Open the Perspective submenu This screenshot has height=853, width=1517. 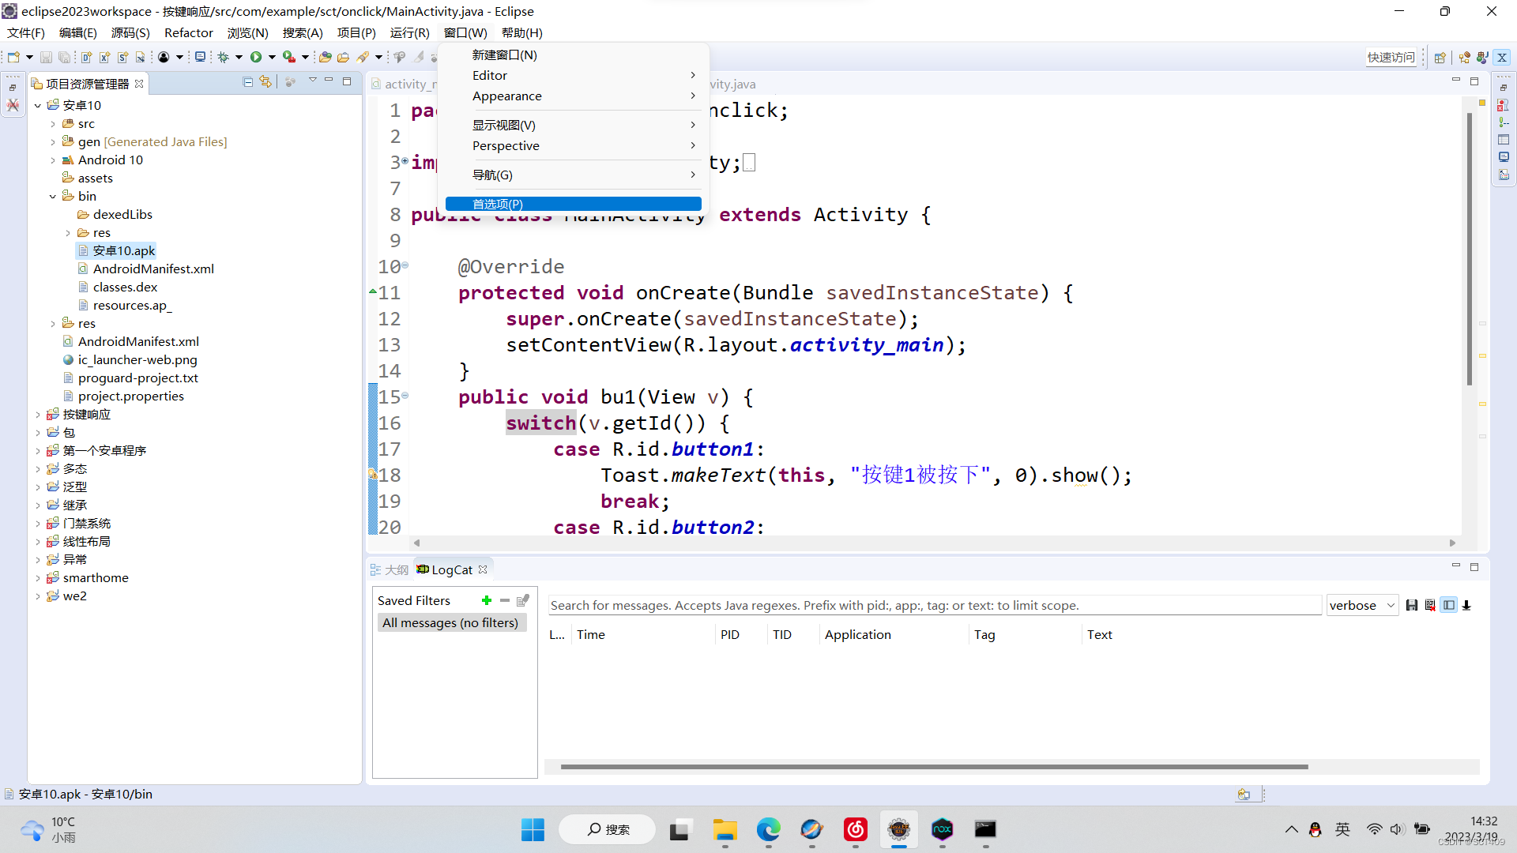click(573, 146)
